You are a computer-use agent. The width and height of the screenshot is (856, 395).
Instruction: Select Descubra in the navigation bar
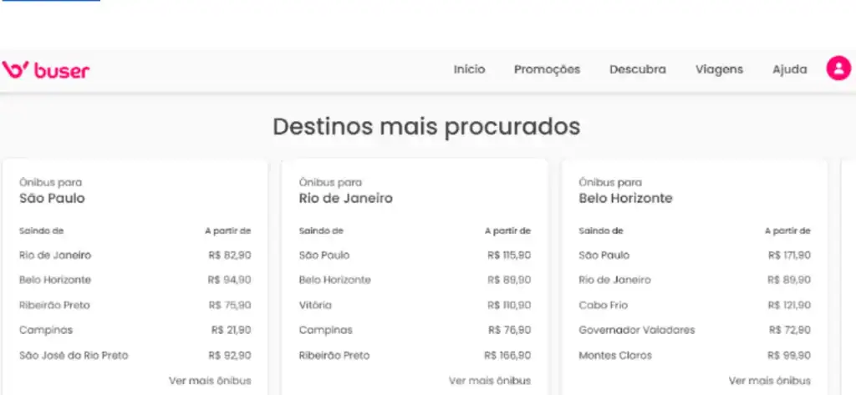[x=638, y=70]
